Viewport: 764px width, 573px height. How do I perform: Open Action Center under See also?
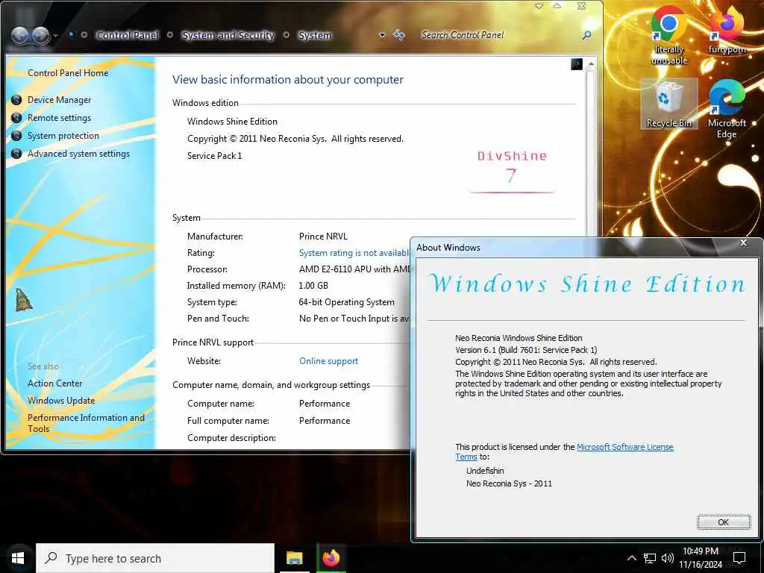[x=55, y=383]
